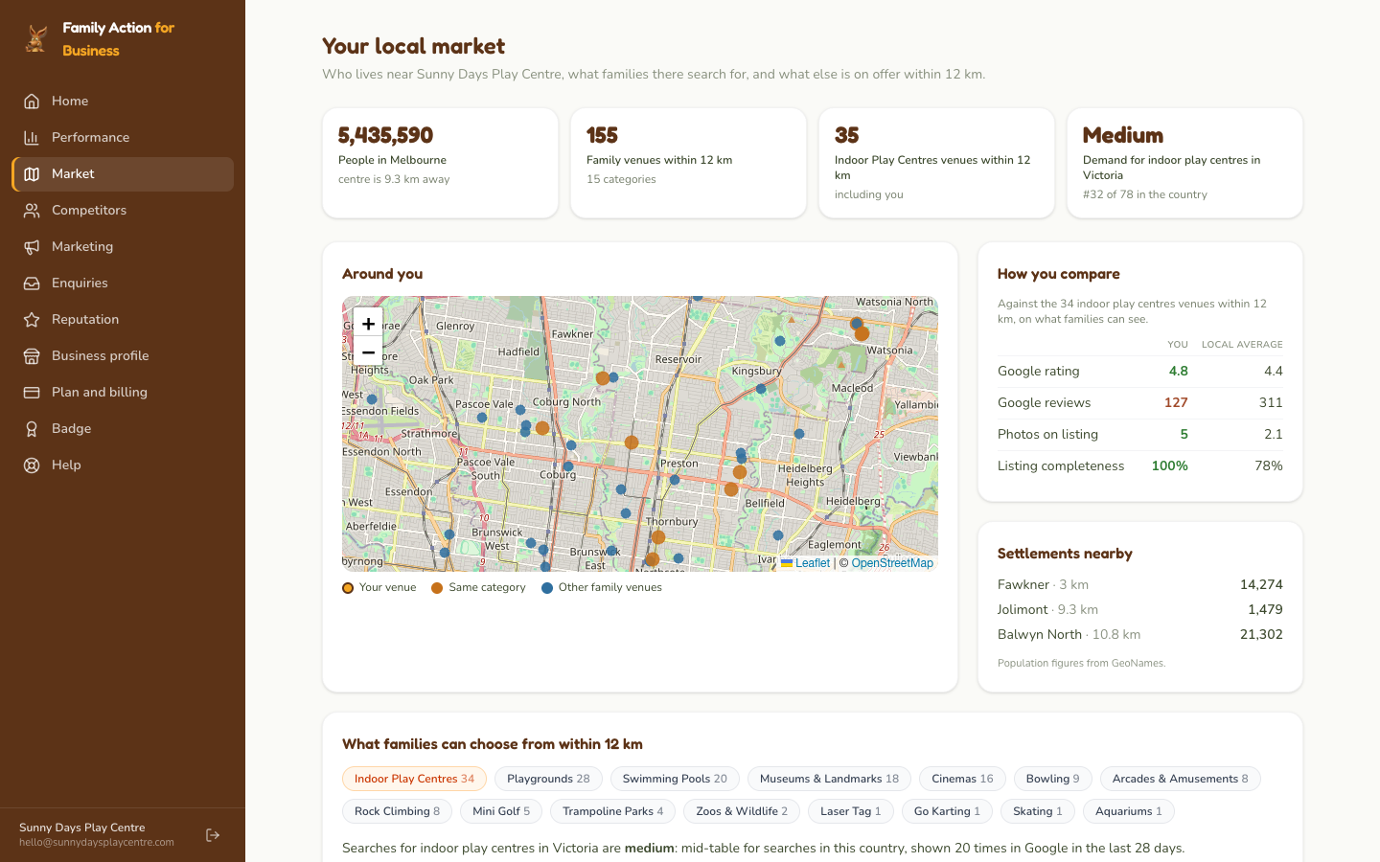The width and height of the screenshot is (1380, 862).
Task: Navigate to Marketing
Action: 123,246
